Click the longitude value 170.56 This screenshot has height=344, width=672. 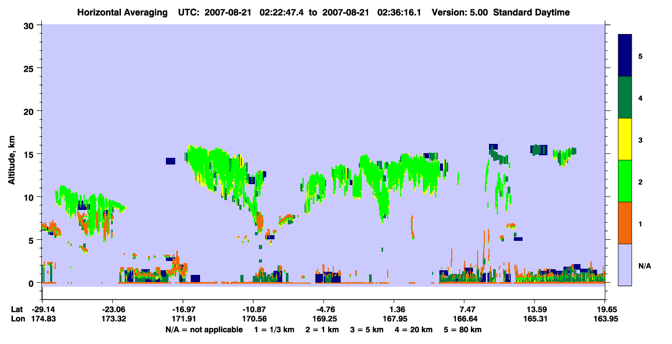click(253, 319)
